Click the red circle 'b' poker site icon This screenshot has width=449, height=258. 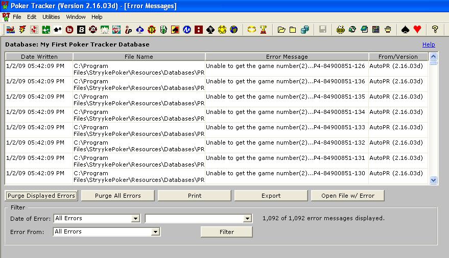click(69, 30)
